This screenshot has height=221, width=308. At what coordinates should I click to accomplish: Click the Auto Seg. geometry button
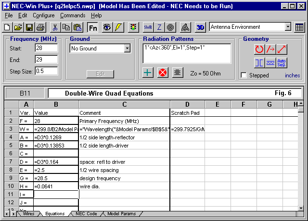[x=282, y=62]
